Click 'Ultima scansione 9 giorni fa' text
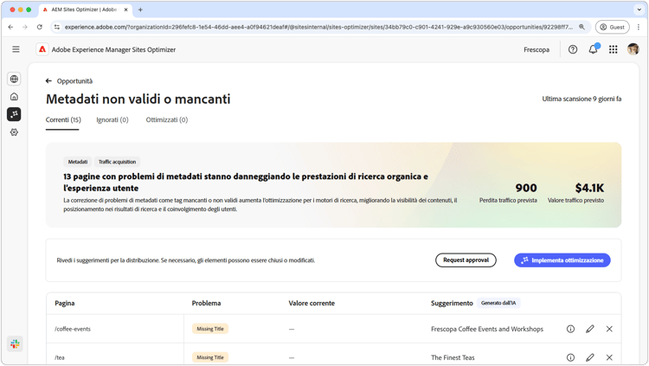This screenshot has height=366, width=649. (582, 99)
